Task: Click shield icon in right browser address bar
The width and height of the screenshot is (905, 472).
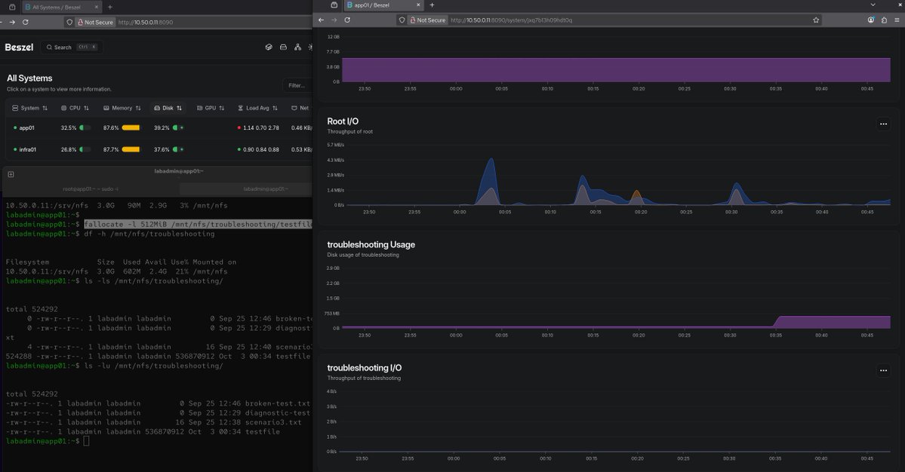Action: (402, 20)
